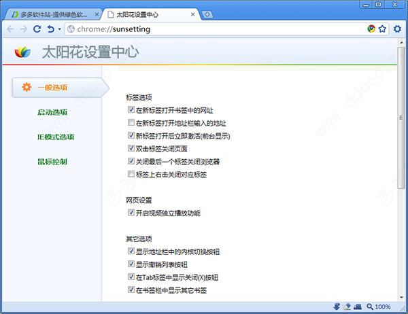Close the browser window
This screenshot has width=408, height=314.
tap(394, 5)
